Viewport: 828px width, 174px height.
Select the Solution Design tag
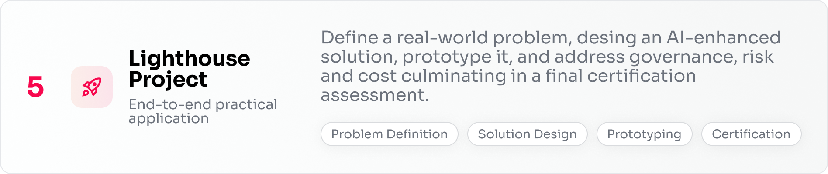click(x=527, y=134)
